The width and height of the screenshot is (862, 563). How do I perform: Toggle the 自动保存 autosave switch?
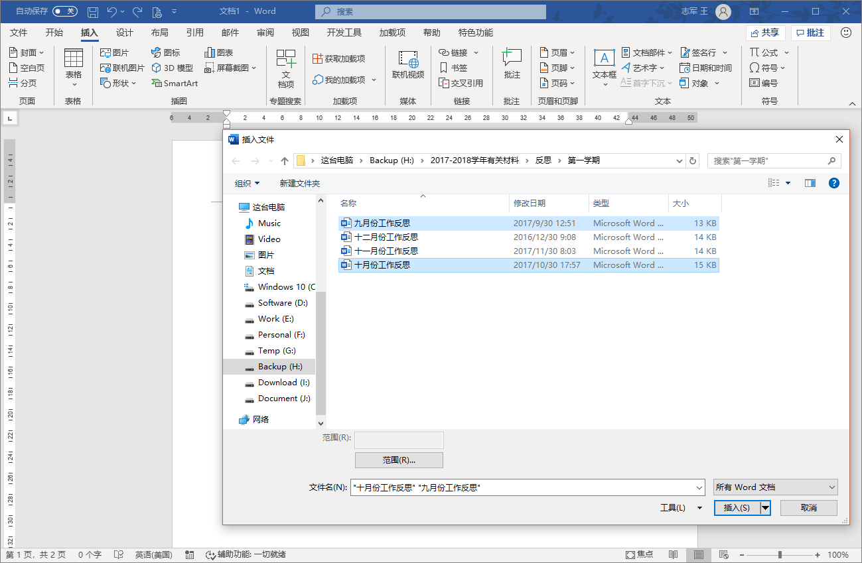pos(65,11)
